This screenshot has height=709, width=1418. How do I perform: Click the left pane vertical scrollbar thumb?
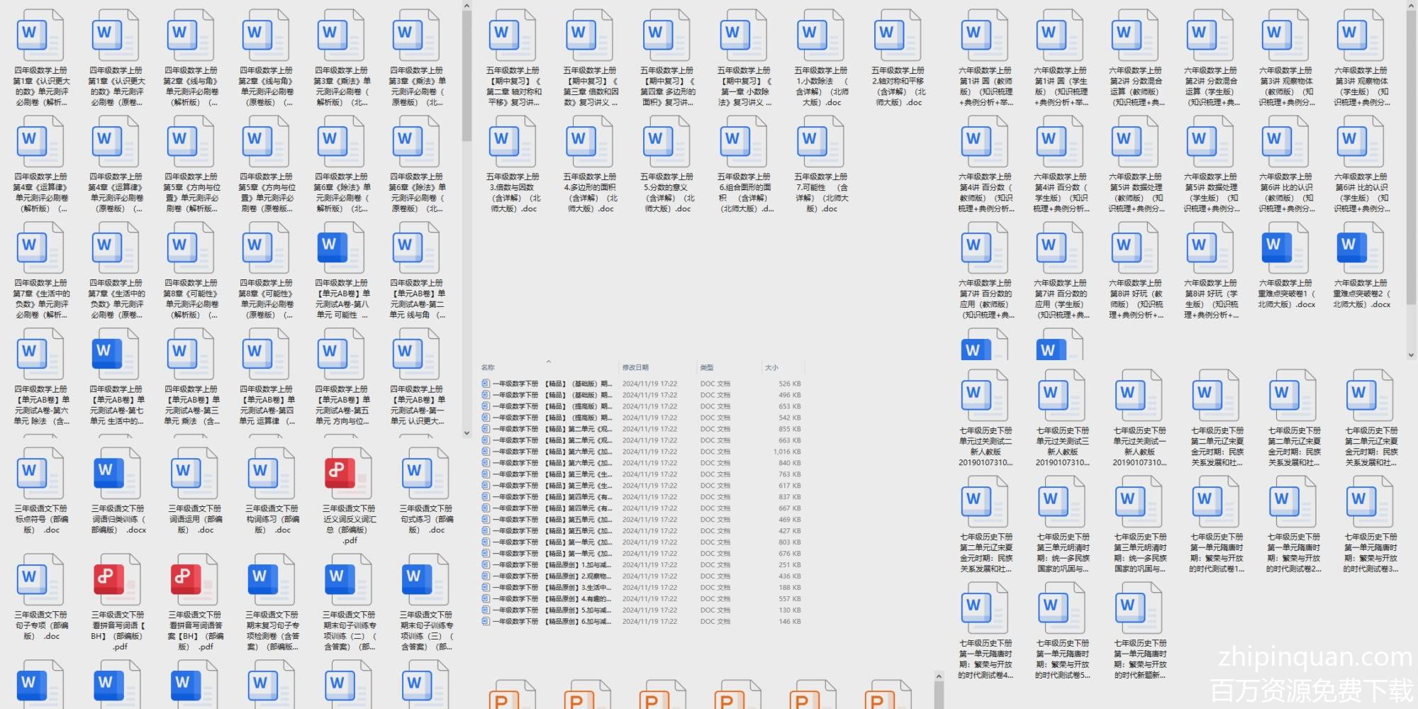pyautogui.click(x=467, y=71)
